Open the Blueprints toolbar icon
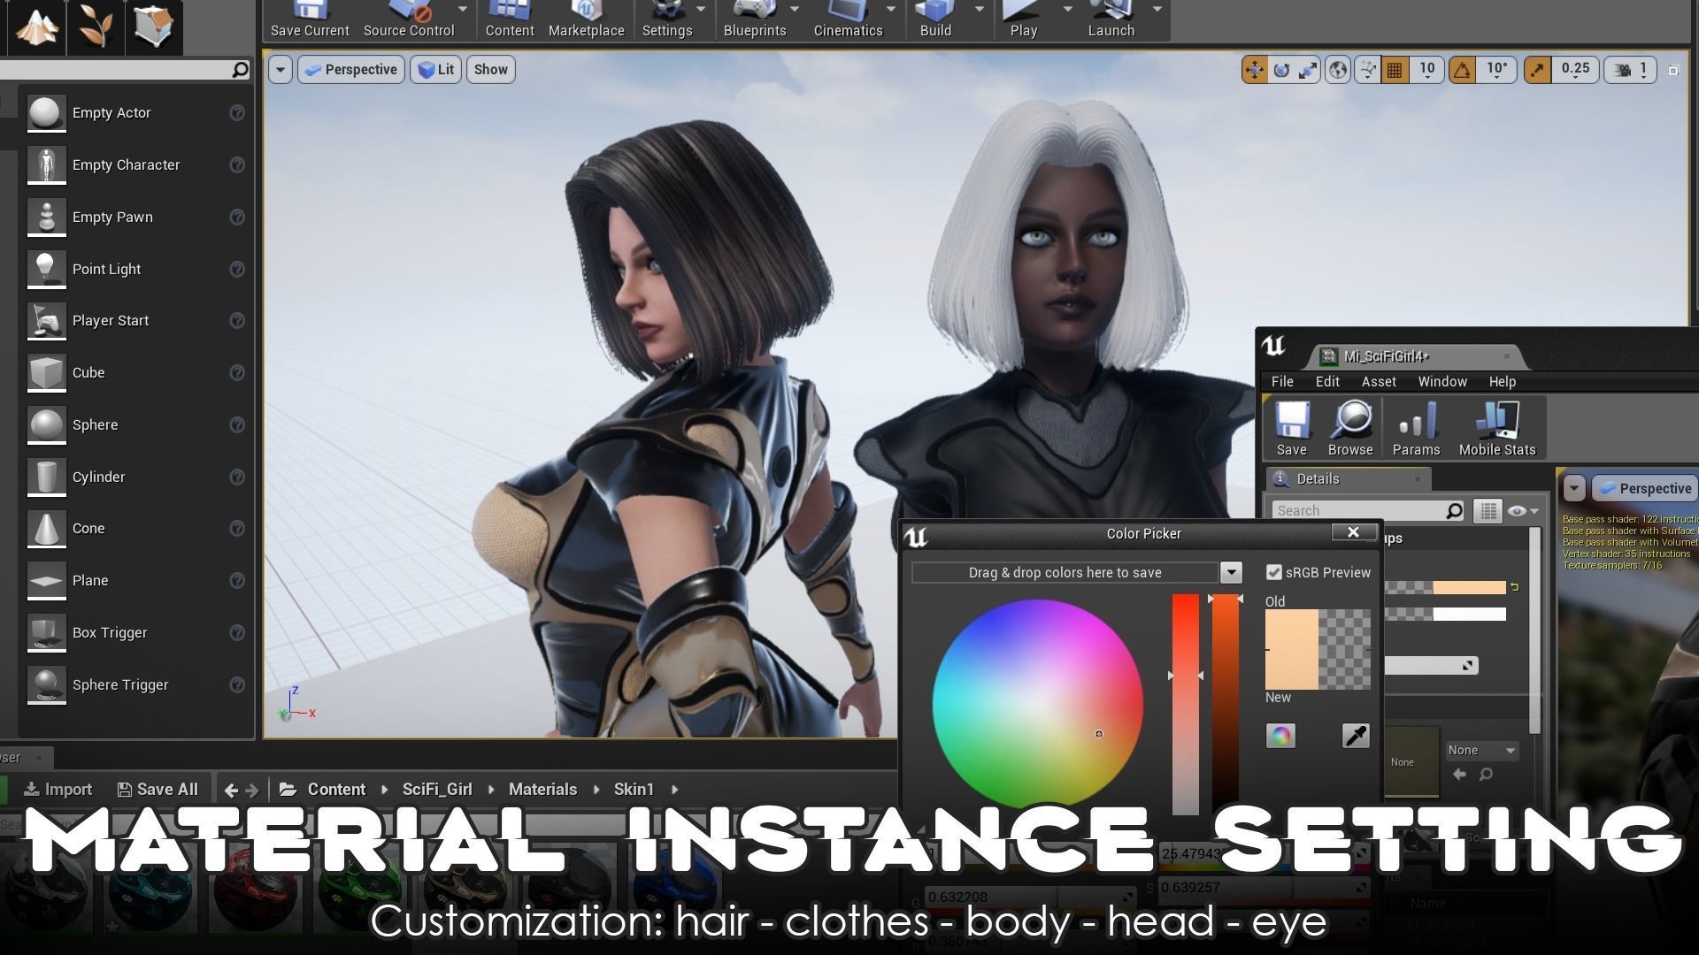 point(755,19)
